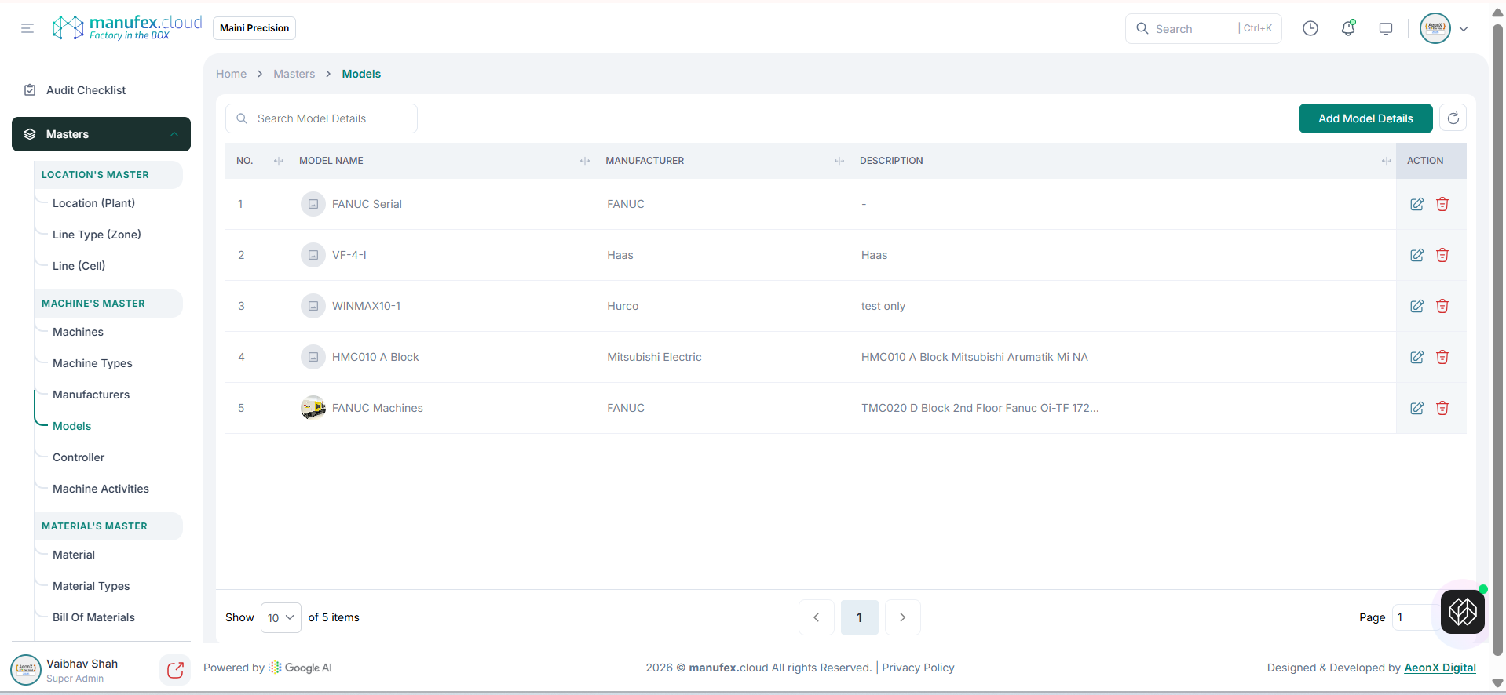Click the Search Model Details field
Screen dimensions: 1506x695
tap(322, 118)
